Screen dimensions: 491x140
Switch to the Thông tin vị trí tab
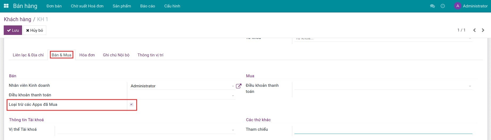150,55
